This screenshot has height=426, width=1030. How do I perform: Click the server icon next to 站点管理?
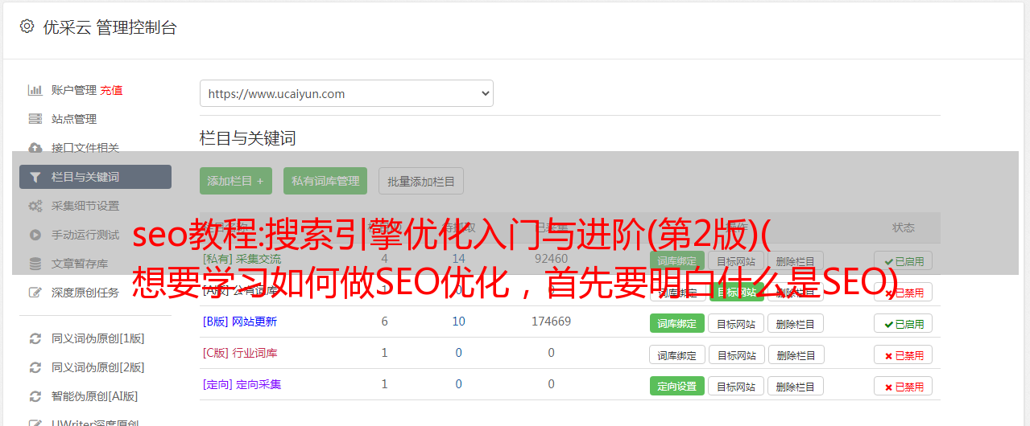pyautogui.click(x=35, y=119)
